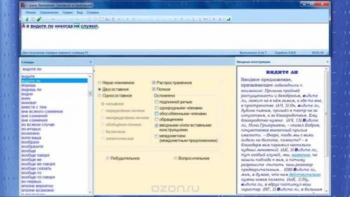
Task: Select the Односоставное radio option
Action: coord(100,95)
